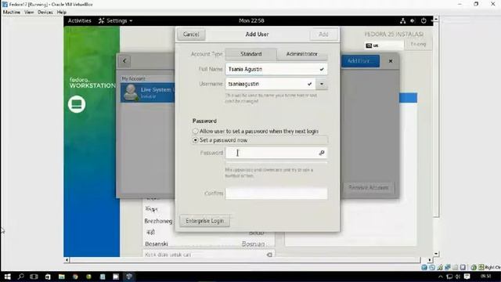The width and height of the screenshot is (501, 282).
Task: Click the Enterprise Login button
Action: (204, 221)
